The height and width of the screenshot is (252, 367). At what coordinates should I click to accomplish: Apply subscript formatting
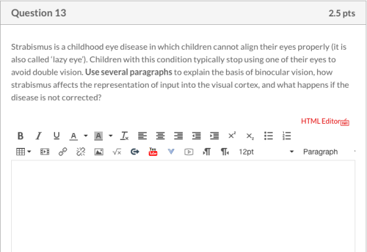250,136
